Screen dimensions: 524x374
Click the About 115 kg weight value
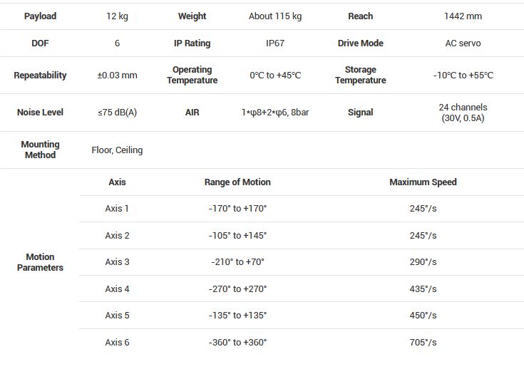(x=274, y=16)
